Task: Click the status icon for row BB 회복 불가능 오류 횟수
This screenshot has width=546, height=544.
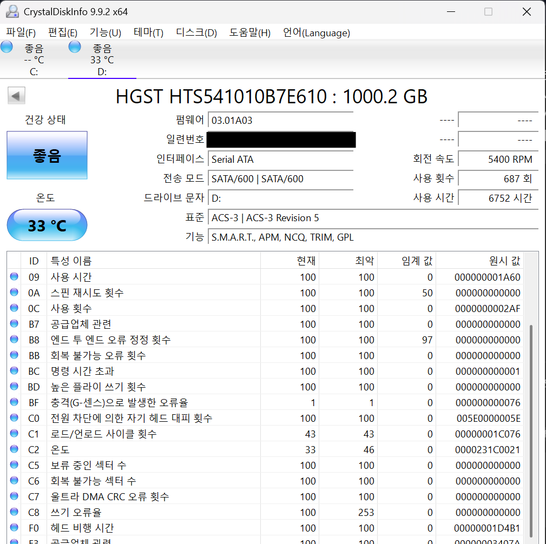Action: coord(14,355)
